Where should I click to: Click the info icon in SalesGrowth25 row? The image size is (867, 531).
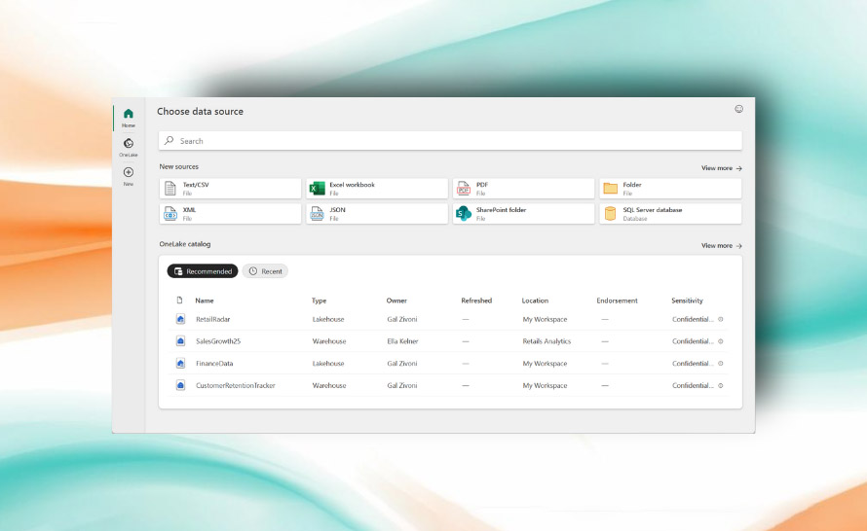point(721,341)
